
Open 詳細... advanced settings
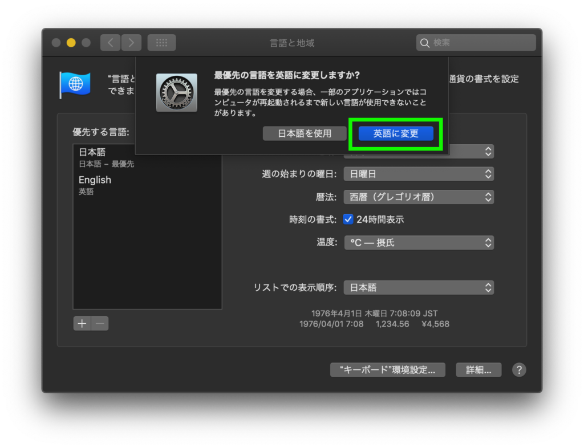click(x=478, y=370)
